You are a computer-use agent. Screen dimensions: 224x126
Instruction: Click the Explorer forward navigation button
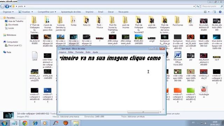7,6
